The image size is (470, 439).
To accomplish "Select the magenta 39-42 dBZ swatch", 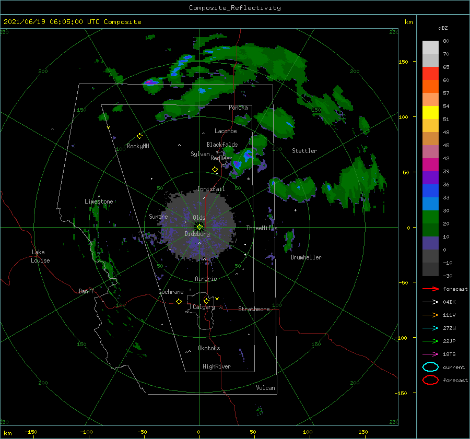I will point(430,165).
